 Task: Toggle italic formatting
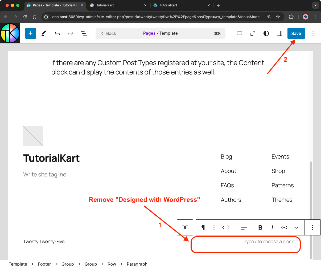272,227
